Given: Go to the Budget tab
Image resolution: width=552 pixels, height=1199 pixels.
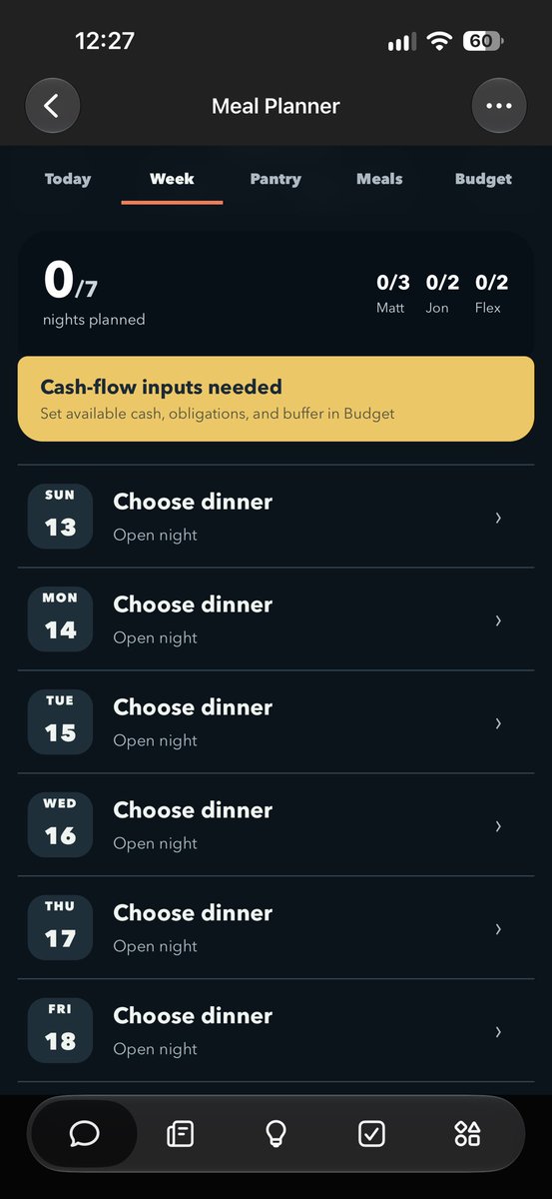Looking at the screenshot, I should pyautogui.click(x=483, y=179).
